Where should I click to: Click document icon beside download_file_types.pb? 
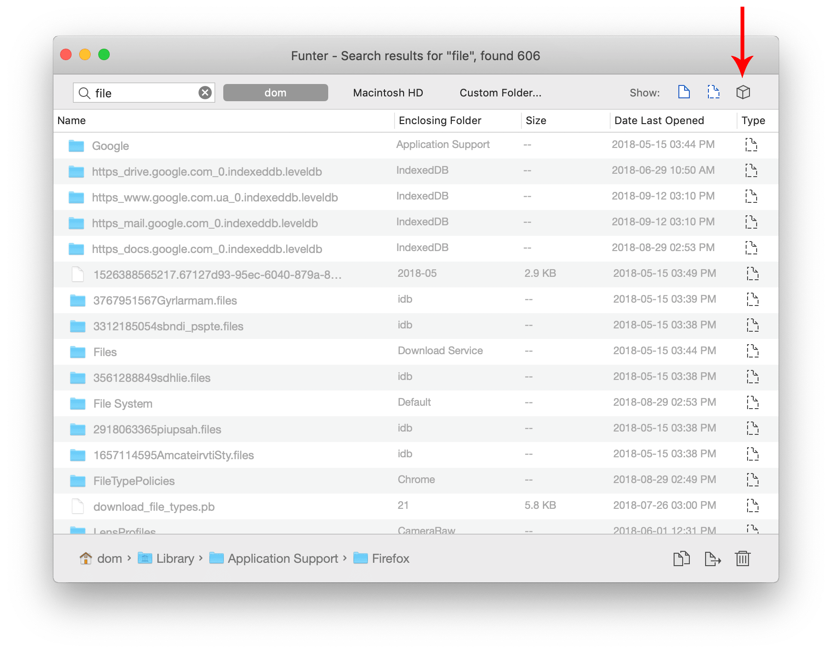pos(78,506)
